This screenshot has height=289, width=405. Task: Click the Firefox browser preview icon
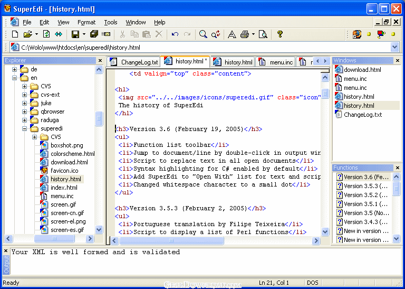pyautogui.click(x=357, y=34)
